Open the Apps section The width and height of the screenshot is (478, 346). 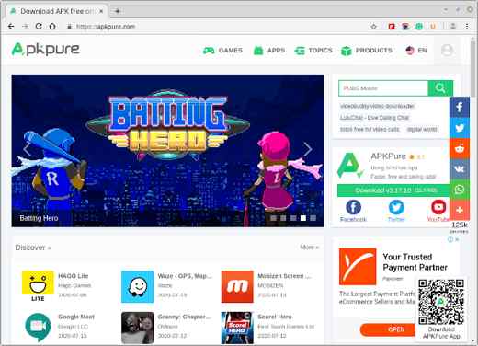[269, 51]
